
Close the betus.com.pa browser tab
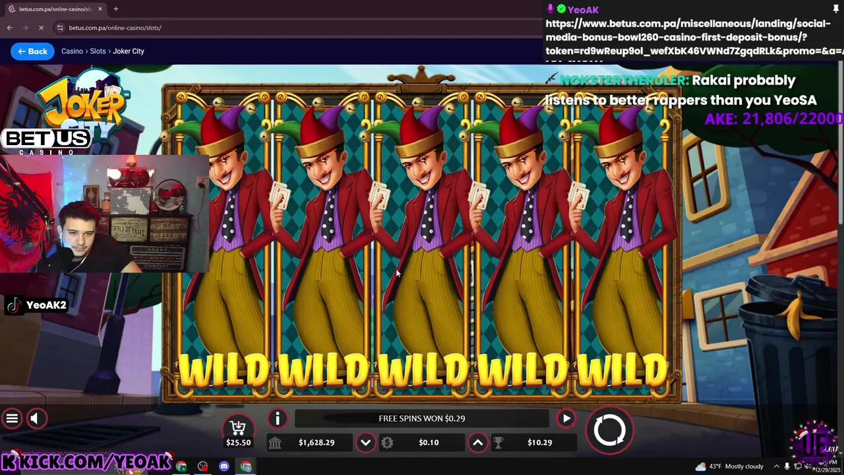click(x=100, y=9)
